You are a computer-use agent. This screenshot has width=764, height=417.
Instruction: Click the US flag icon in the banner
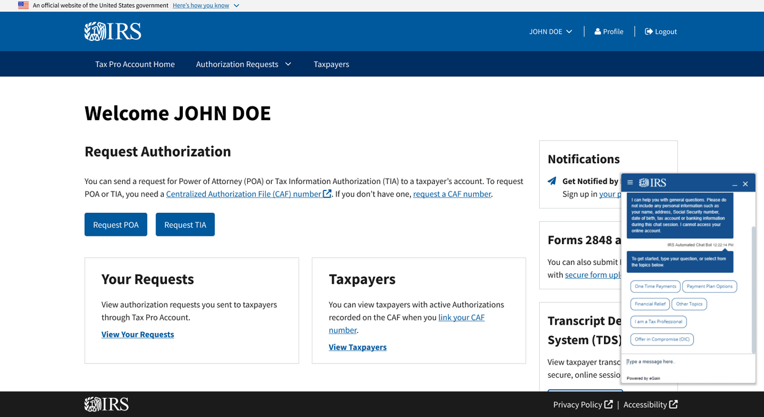(23, 5)
